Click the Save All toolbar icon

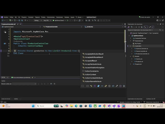[x=22, y=20]
